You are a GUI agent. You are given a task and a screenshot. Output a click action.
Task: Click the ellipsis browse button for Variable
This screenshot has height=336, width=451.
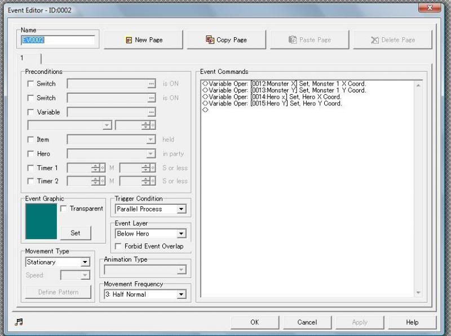[x=151, y=112]
